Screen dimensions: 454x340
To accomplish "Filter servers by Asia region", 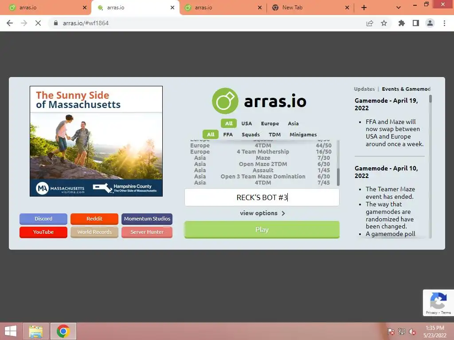I will coord(293,124).
